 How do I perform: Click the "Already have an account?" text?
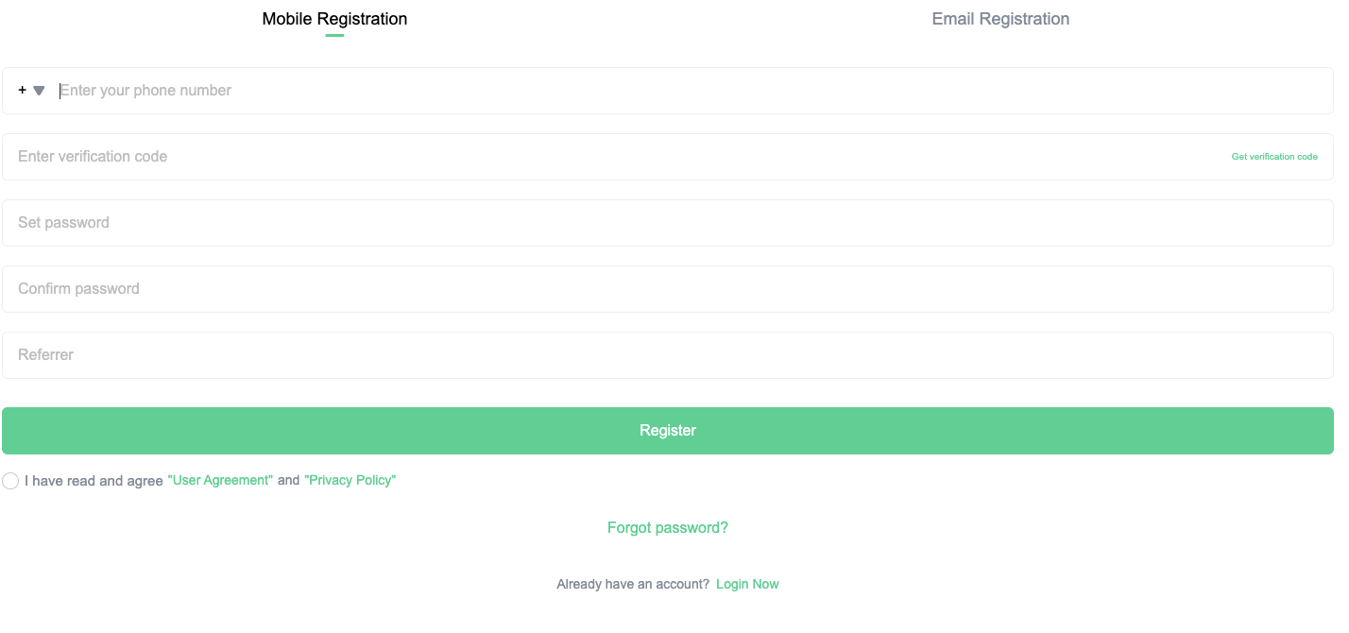(x=633, y=585)
